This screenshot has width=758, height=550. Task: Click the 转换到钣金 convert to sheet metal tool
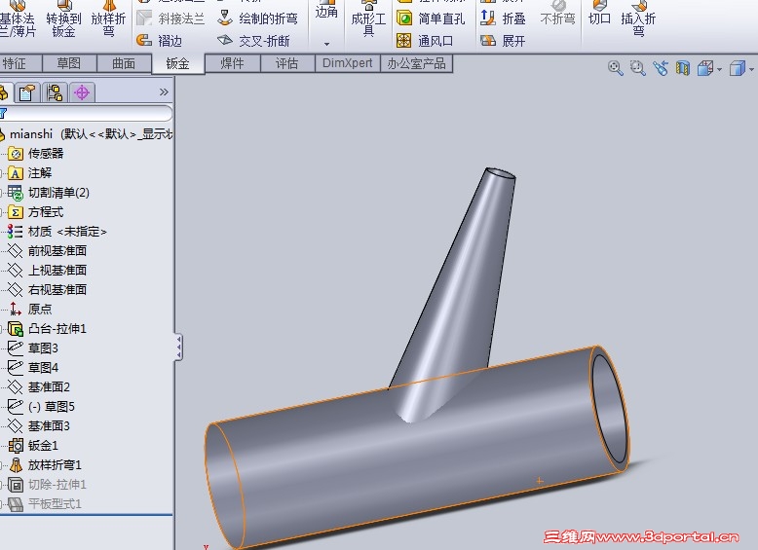pos(63,19)
